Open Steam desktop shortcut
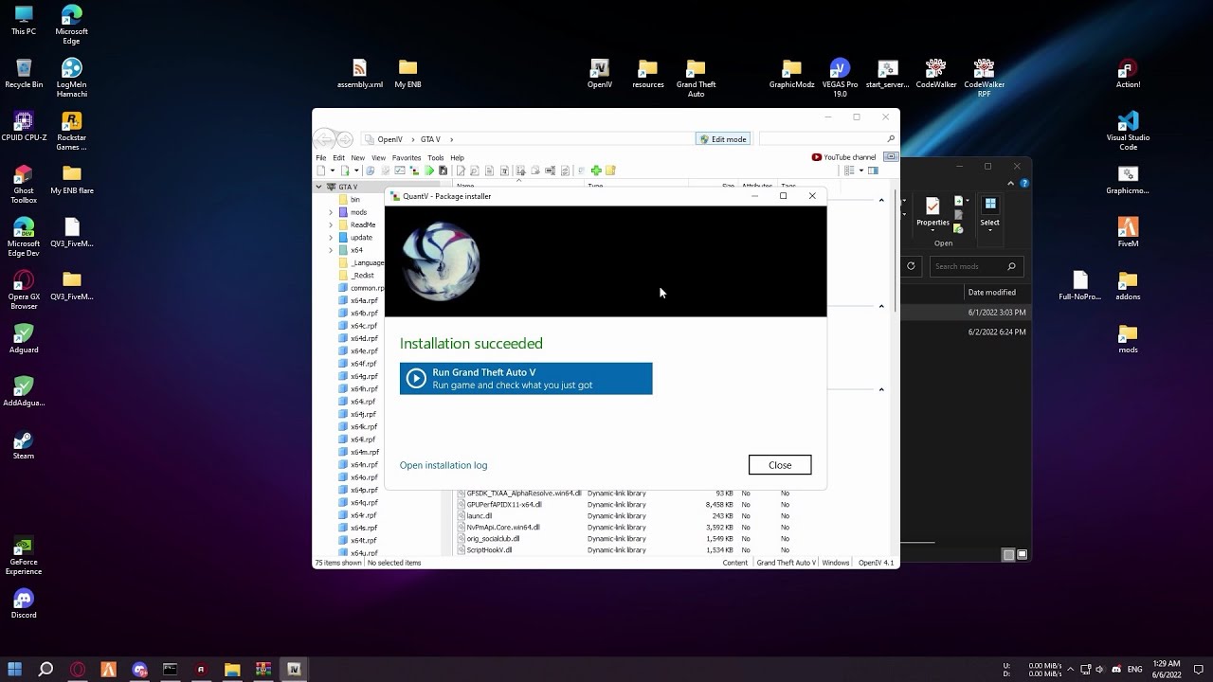1213x682 pixels. [24, 445]
